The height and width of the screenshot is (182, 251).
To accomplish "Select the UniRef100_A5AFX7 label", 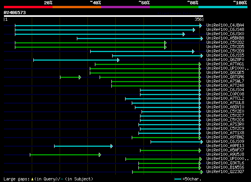I will (x=225, y=150).
